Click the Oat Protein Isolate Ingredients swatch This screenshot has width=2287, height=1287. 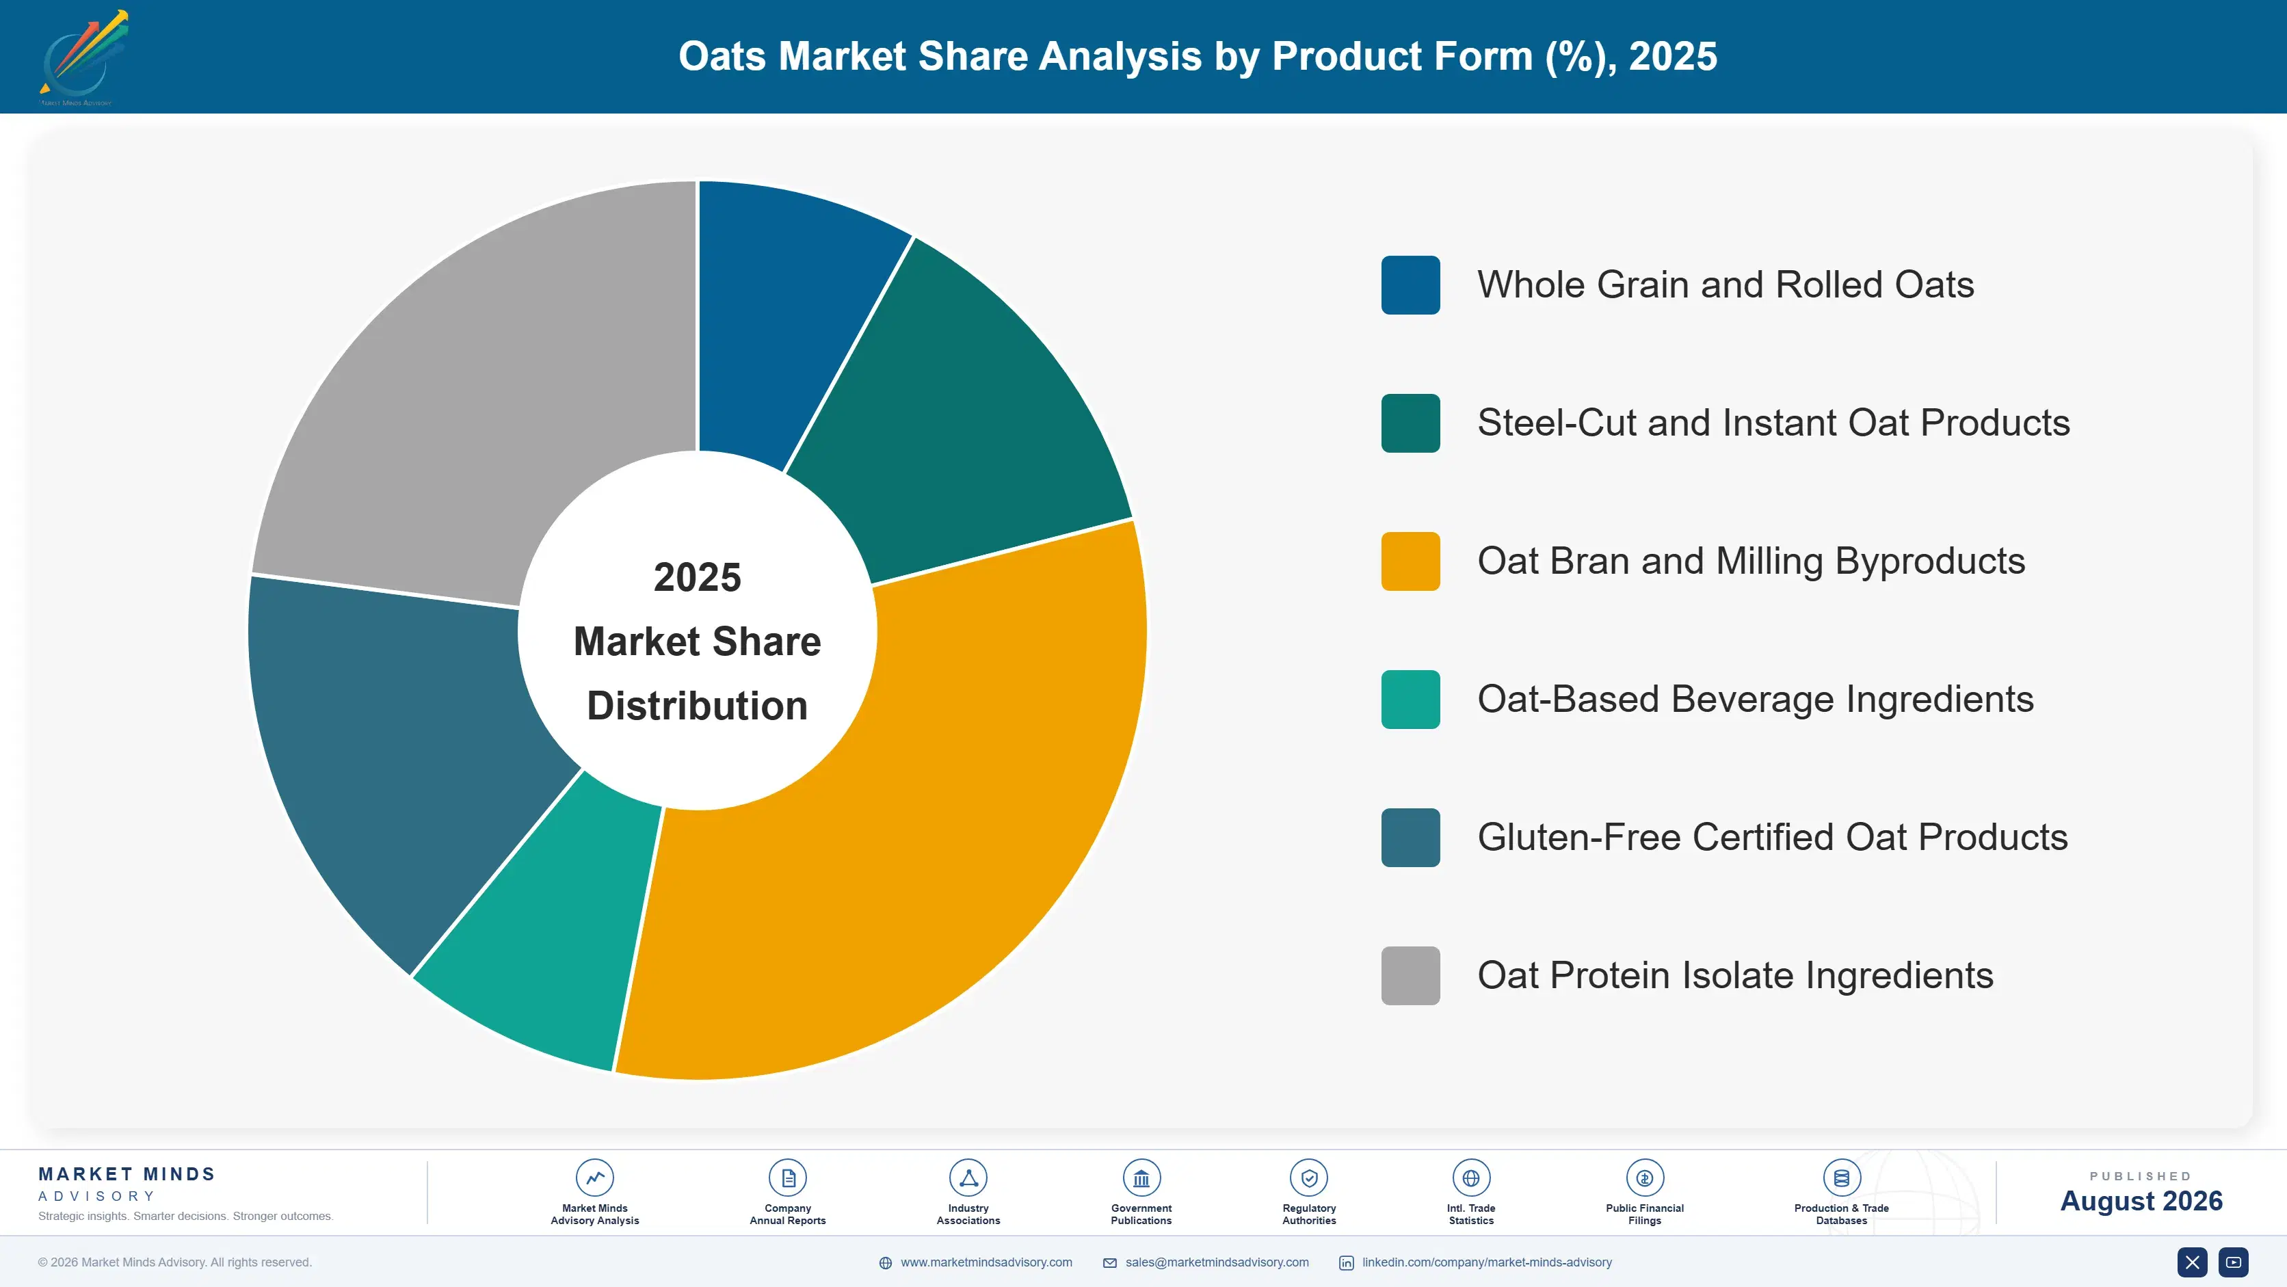click(x=1411, y=975)
